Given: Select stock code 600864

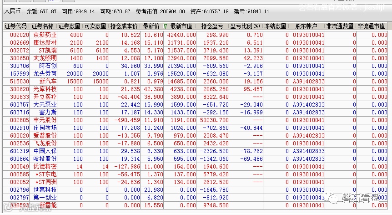Looking at the screenshot, I should tap(20, 159).
